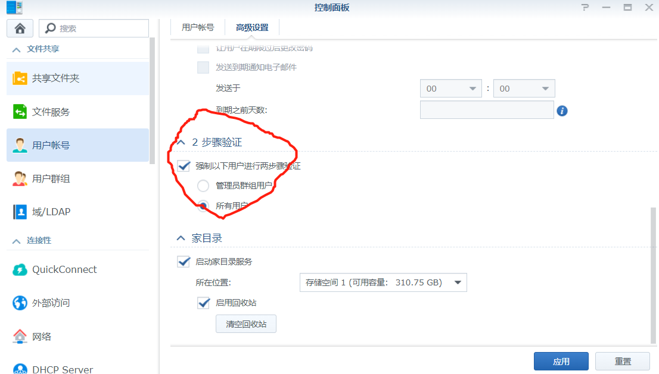Viewport: 659px width, 374px height.
Task: Collapse the 2 步骤验证 section
Action: [x=181, y=143]
